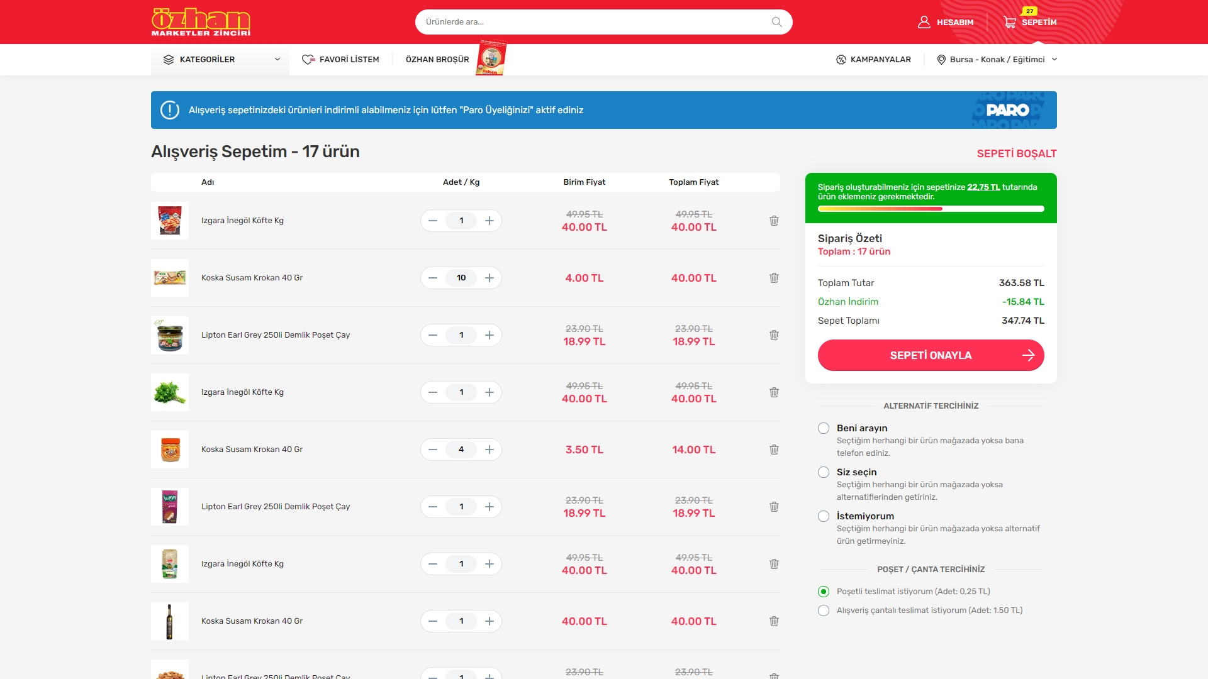Decrease quantity of the first Izgara İnegöl Köfte
This screenshot has width=1208, height=679.
[433, 221]
